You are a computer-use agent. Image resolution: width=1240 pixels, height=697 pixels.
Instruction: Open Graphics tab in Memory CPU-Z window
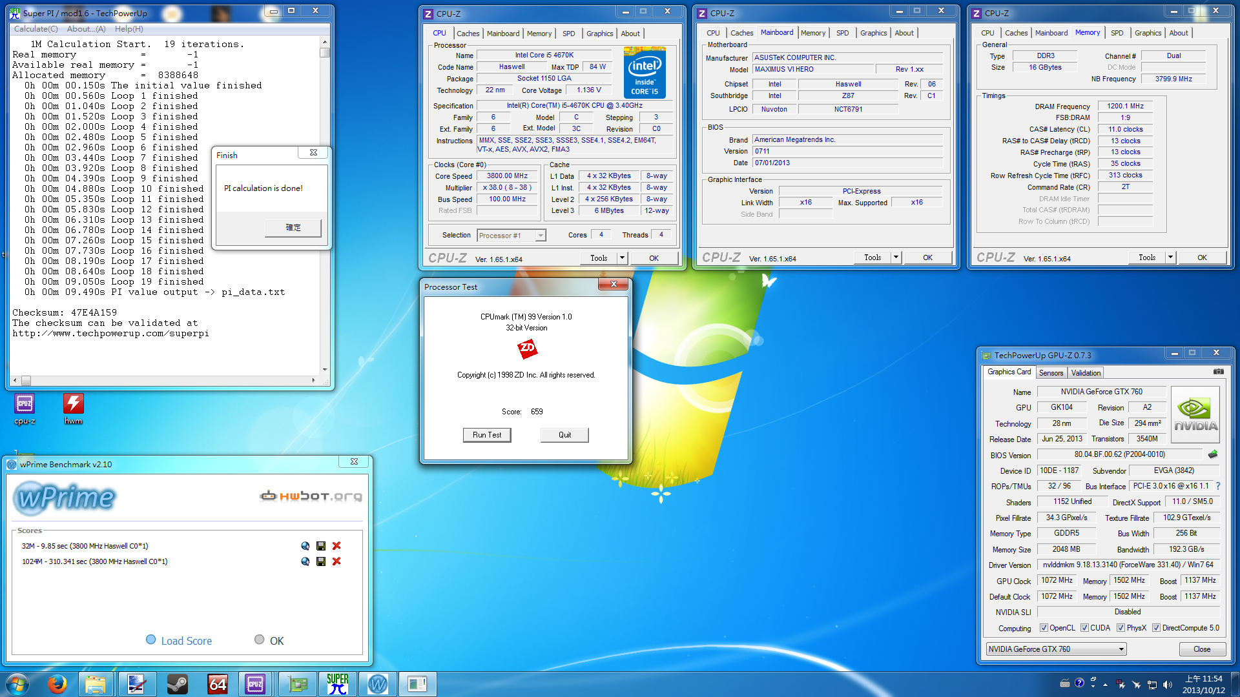click(1148, 33)
